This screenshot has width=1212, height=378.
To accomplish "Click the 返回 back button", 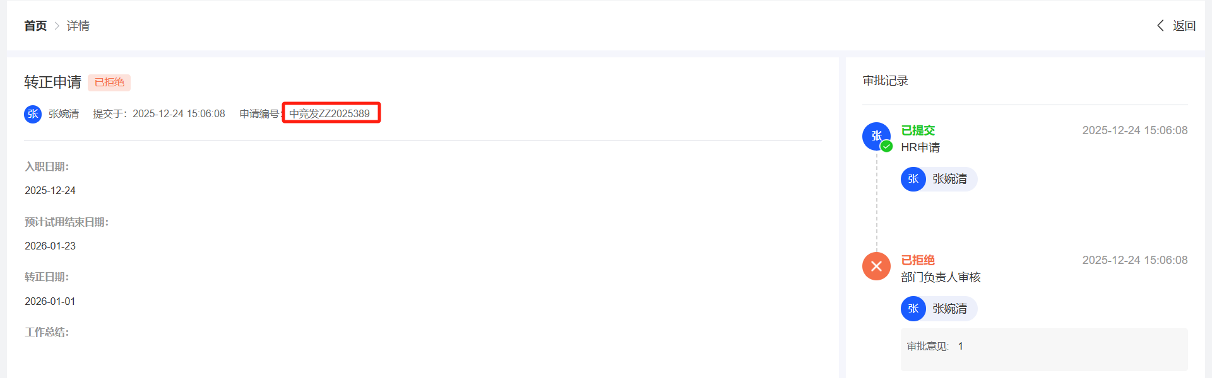I will (1184, 26).
